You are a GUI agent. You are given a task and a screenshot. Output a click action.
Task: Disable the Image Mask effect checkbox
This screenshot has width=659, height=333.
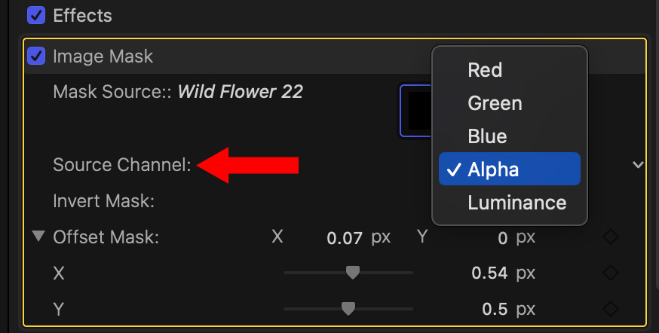click(35, 56)
